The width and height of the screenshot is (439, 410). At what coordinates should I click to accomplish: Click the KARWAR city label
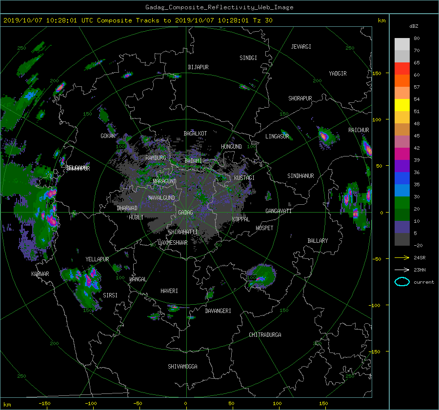pyautogui.click(x=40, y=274)
